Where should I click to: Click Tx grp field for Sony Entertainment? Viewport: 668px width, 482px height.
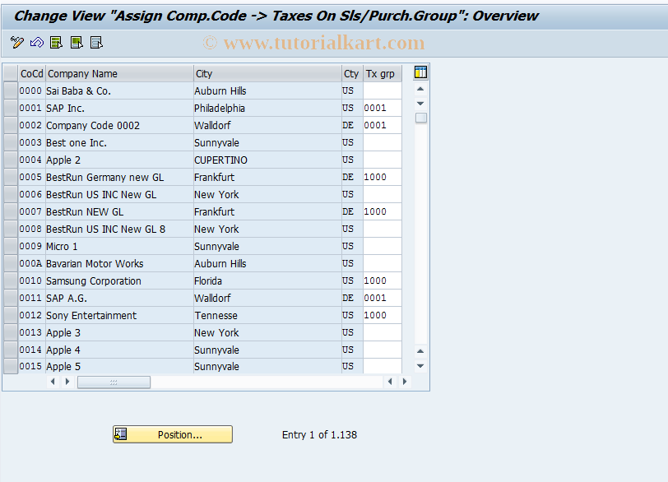click(383, 315)
